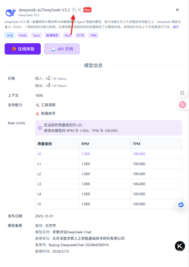Click the pink translate floating icon
Screen dimensions: 189x267
pyautogui.click(x=183, y=105)
